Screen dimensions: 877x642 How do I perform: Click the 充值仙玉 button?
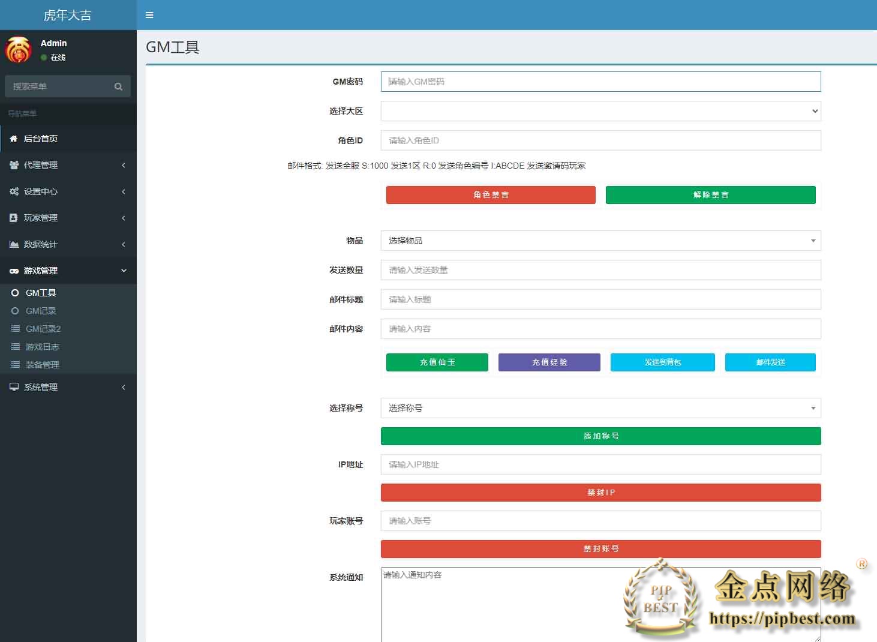click(437, 362)
